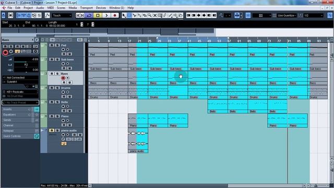Image resolution: width=334 pixels, height=188 pixels.
Task: Open the 1/2 quantize value dropdown
Action: click(x=314, y=15)
